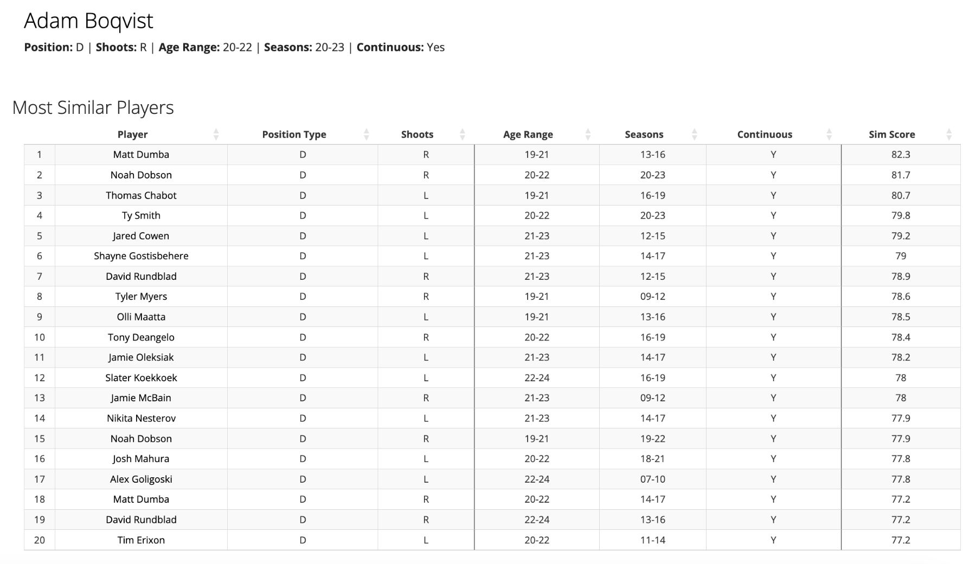Click sort arrows beside Continuous header
Image resolution: width=976 pixels, height=564 pixels.
tap(829, 134)
